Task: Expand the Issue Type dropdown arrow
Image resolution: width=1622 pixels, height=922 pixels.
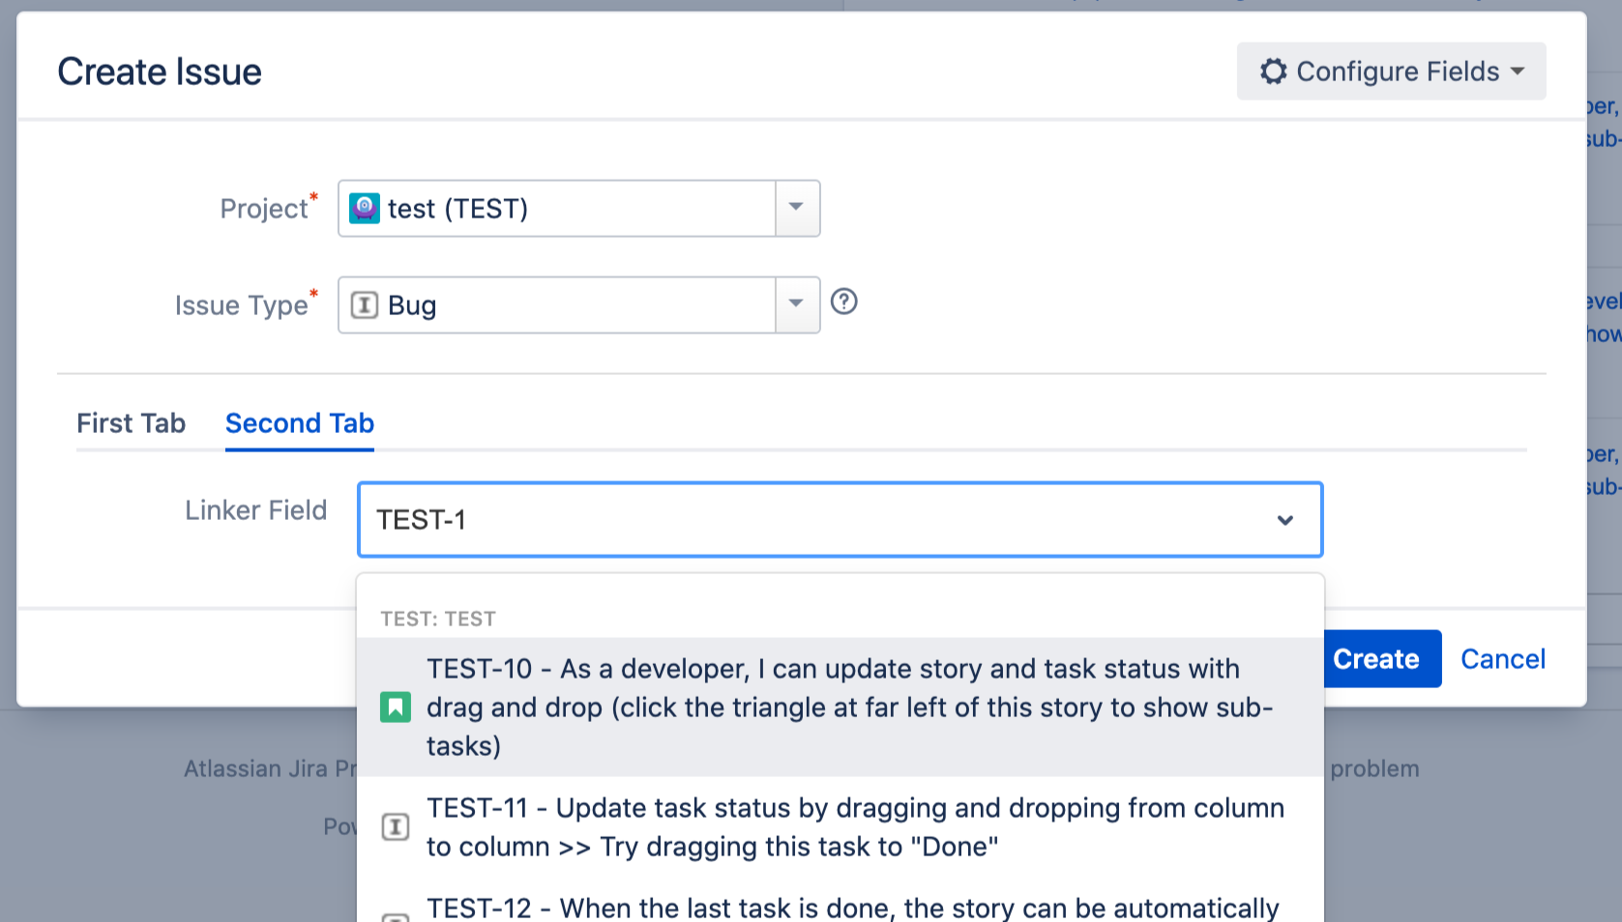Action: coord(797,304)
